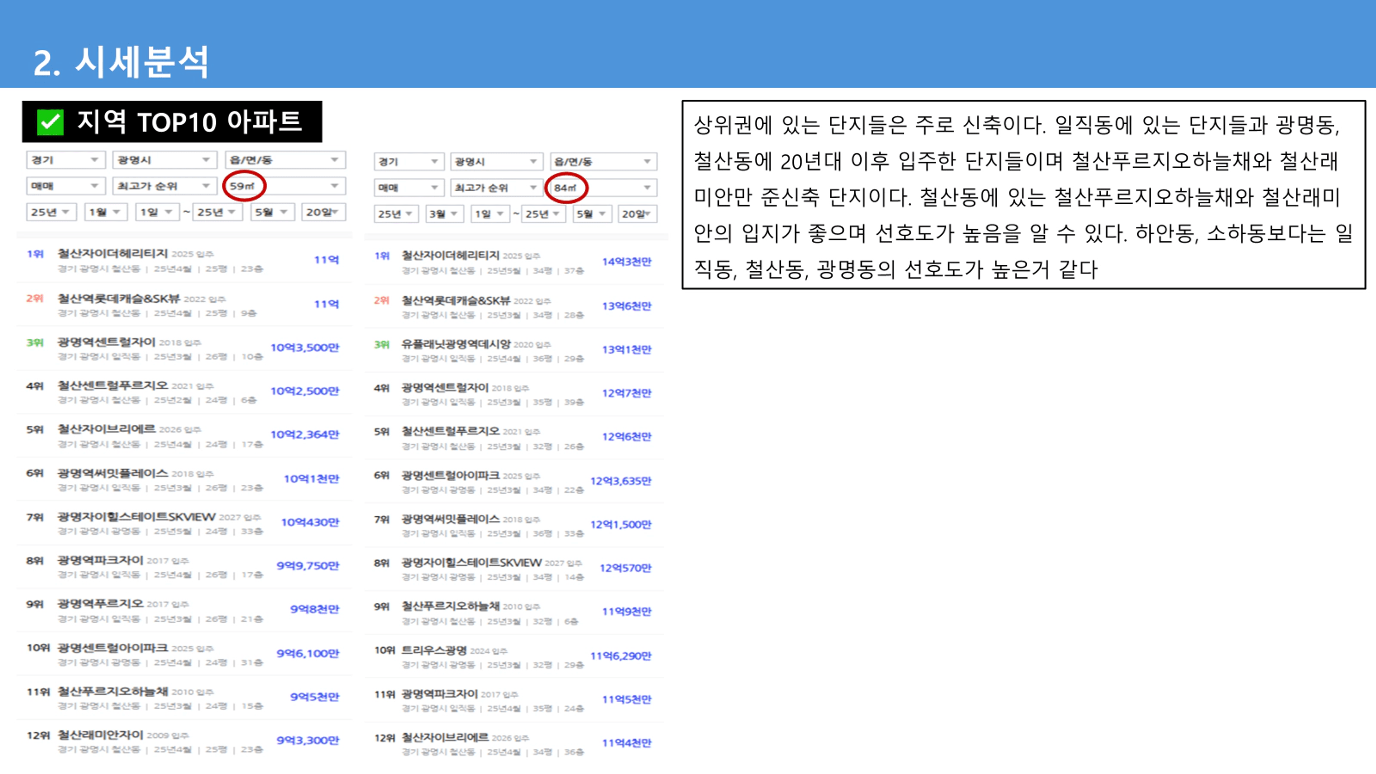Select the 지역 TOP10 아파트 black header label

[190, 122]
